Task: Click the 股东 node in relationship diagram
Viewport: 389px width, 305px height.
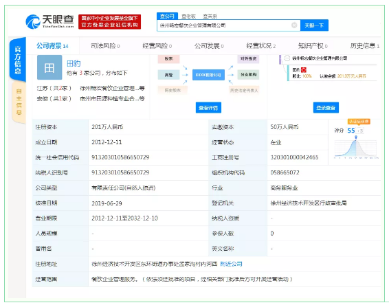Action: (x=168, y=59)
